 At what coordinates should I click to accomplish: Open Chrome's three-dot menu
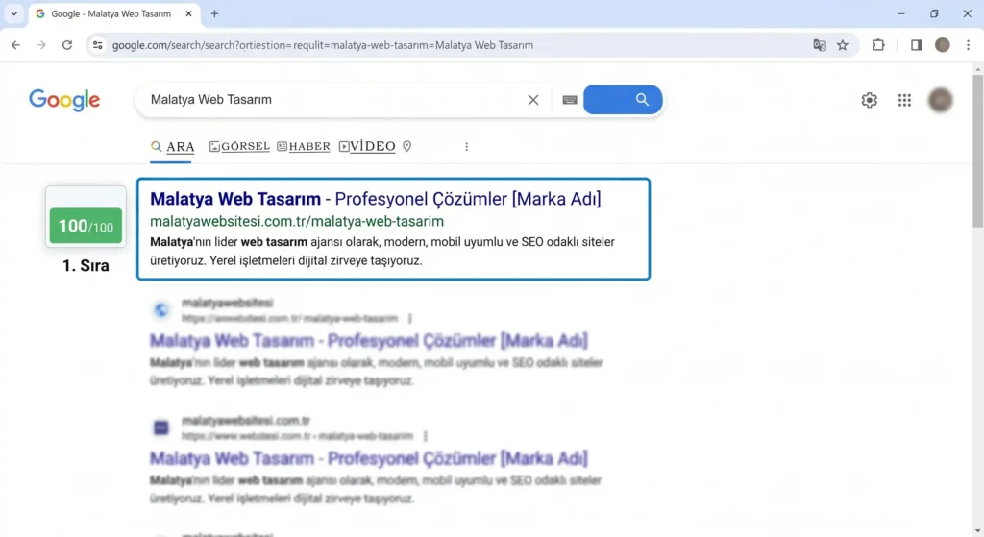click(x=969, y=45)
